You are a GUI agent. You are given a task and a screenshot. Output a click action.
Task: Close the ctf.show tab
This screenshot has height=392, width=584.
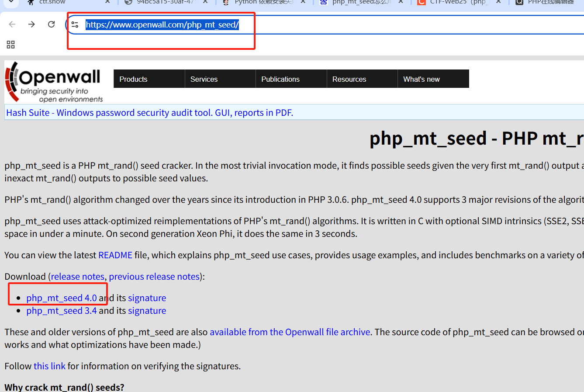108,2
